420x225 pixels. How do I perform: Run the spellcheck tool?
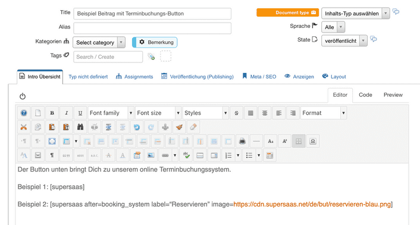click(x=186, y=156)
